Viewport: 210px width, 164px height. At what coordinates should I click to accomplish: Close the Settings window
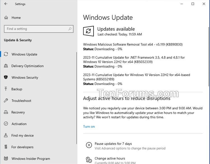[x=204, y=4]
